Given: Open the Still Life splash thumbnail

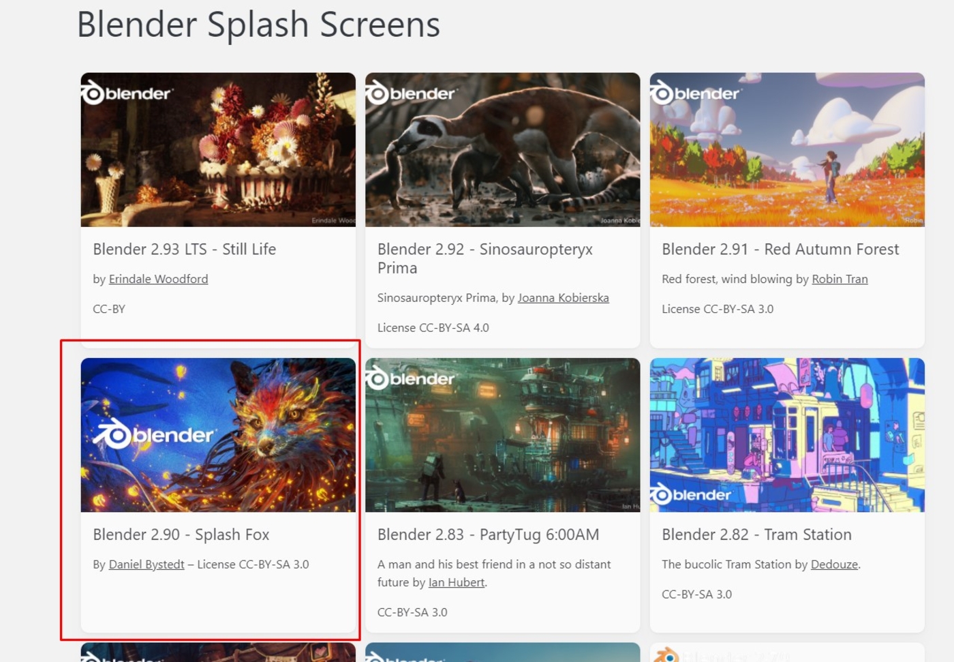Looking at the screenshot, I should [218, 150].
